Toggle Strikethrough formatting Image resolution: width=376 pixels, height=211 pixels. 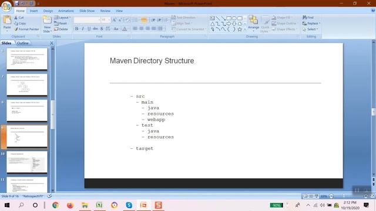click(x=95, y=29)
